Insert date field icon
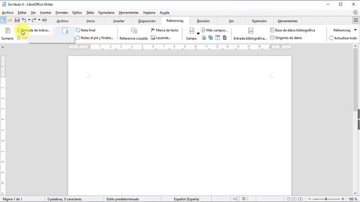The width and height of the screenshot is (360, 202). [x=218, y=38]
